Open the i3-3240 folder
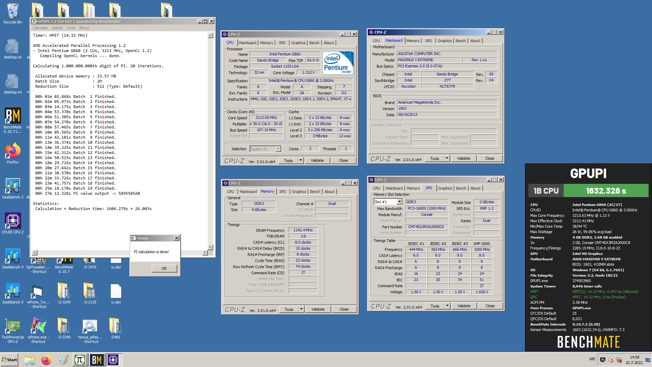 tap(64, 329)
